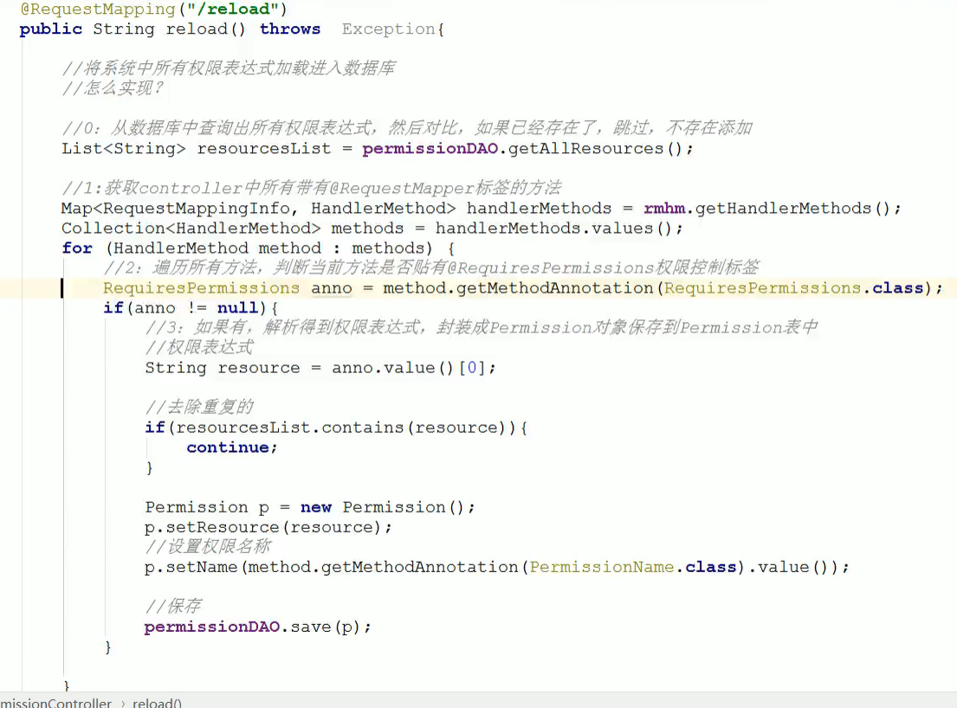This screenshot has height=708, width=957.
Task: Click the throws keyword in method signature
Action: 290,29
